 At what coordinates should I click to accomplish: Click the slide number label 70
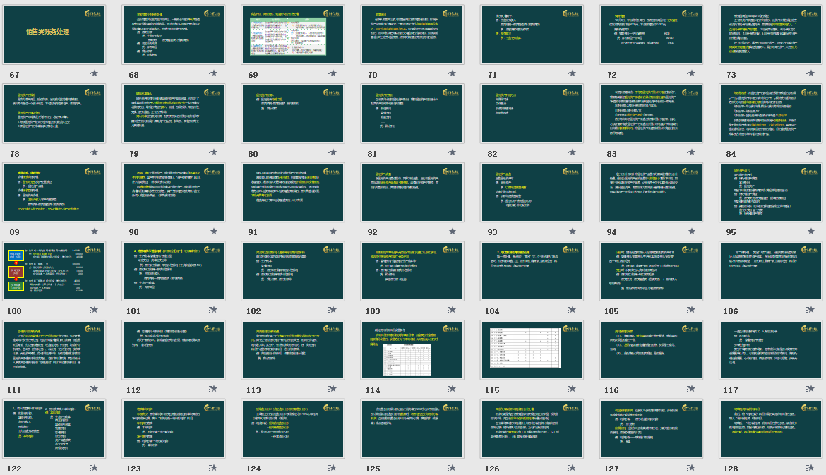(373, 75)
